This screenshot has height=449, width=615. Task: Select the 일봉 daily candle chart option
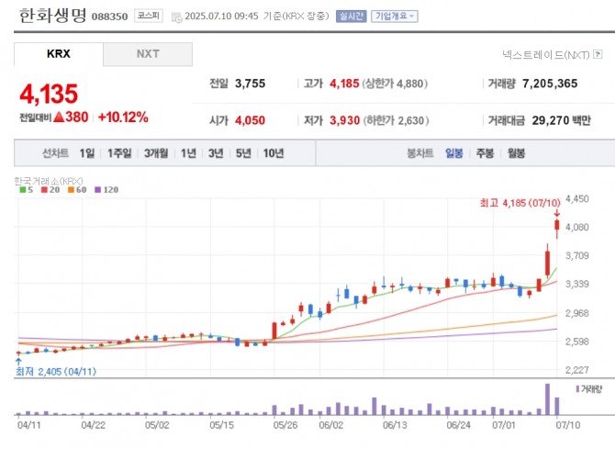[454, 153]
